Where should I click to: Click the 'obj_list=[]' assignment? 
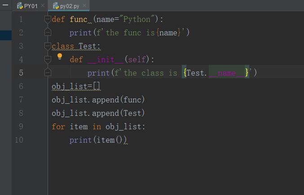coord(76,86)
